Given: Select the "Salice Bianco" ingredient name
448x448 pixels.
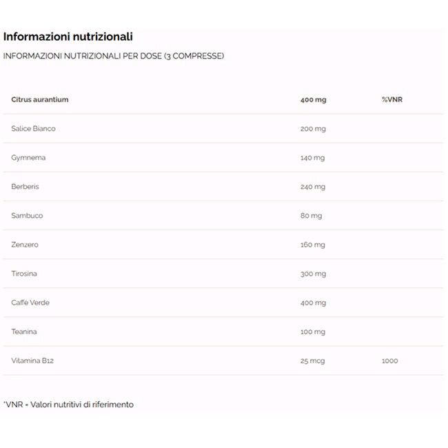Looking at the screenshot, I should 34,129.
